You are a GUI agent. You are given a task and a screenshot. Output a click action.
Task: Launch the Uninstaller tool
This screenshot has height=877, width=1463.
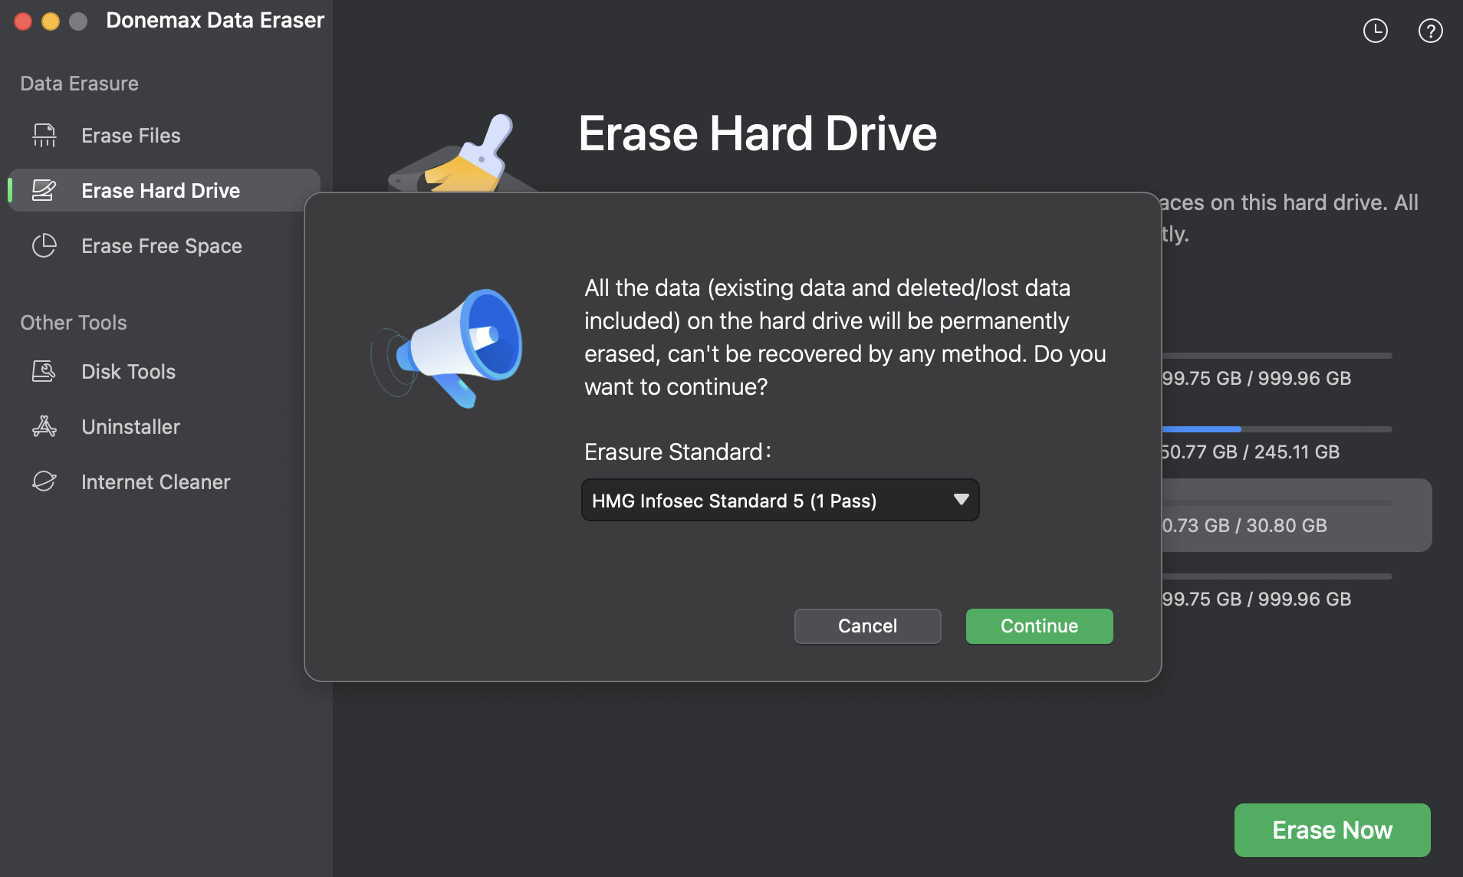130,426
